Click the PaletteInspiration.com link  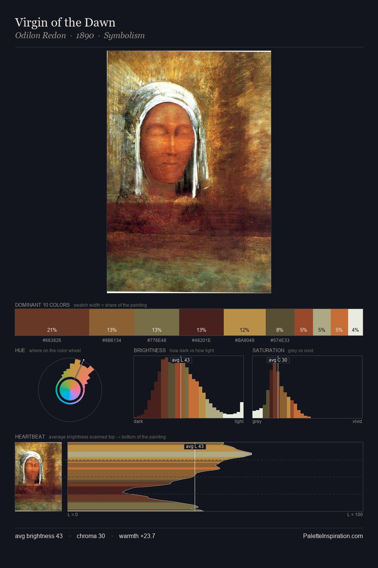click(333, 536)
